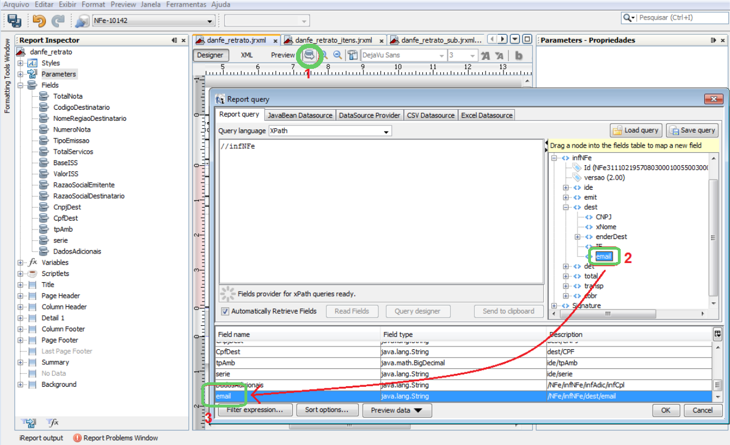This screenshot has height=445, width=730.
Task: Click the Propriedades panel restore icon
Action: tap(714, 40)
